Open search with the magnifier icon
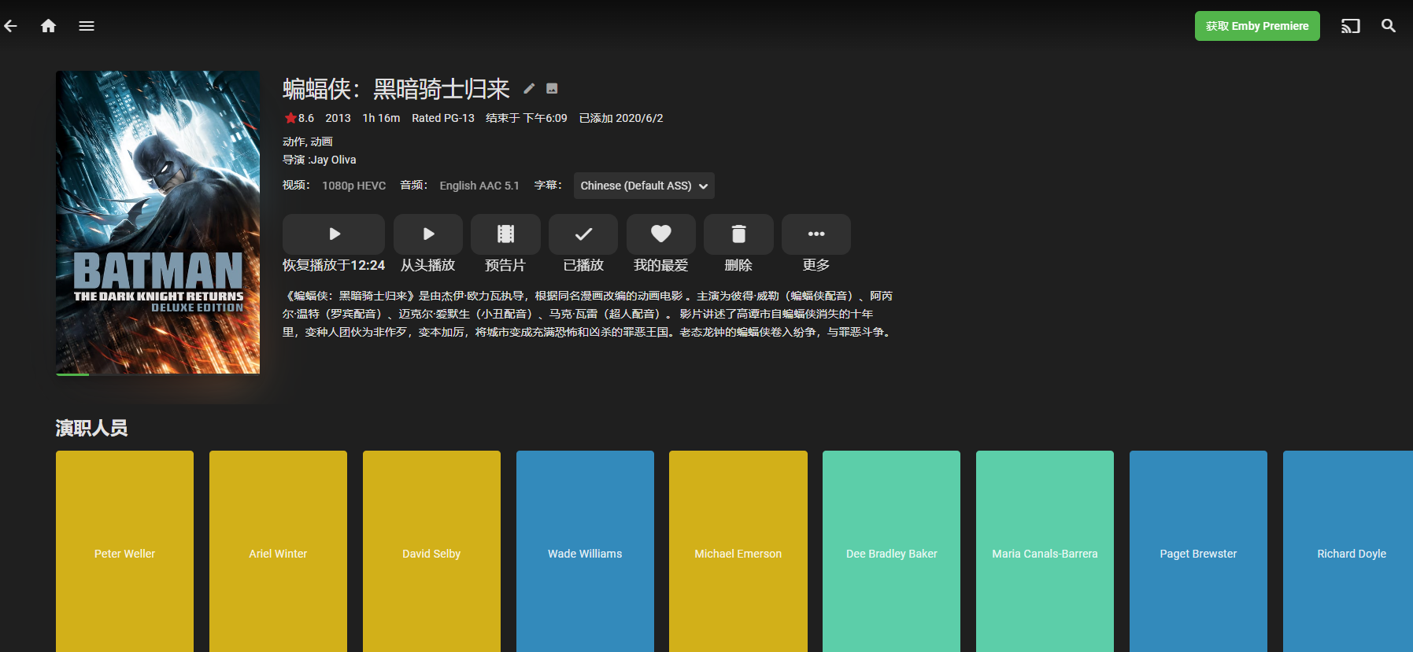 [x=1389, y=26]
